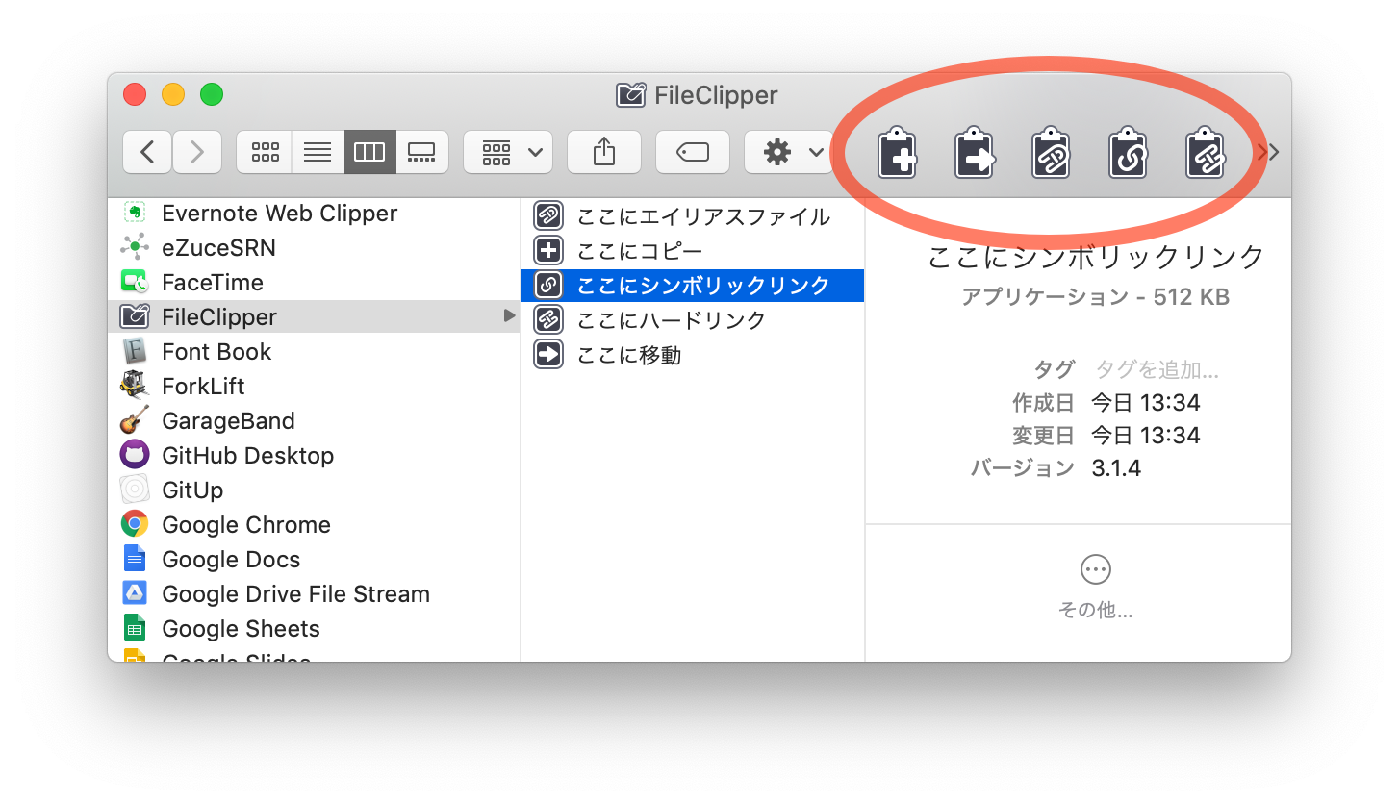This screenshot has width=1399, height=804.
Task: Expand the toolbar overflow chevron
Action: click(1269, 152)
